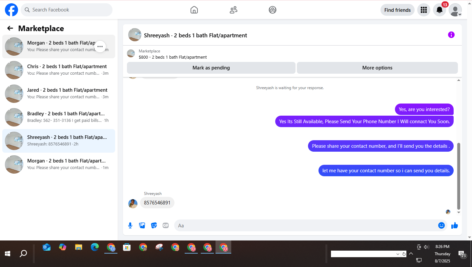Click the chat scrollbar thumb
Image resolution: width=472 pixels, height=267 pixels.
[459, 176]
